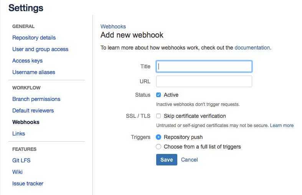This screenshot has height=195, width=302.
Task: Go to User and group access
Action: (x=40, y=49)
